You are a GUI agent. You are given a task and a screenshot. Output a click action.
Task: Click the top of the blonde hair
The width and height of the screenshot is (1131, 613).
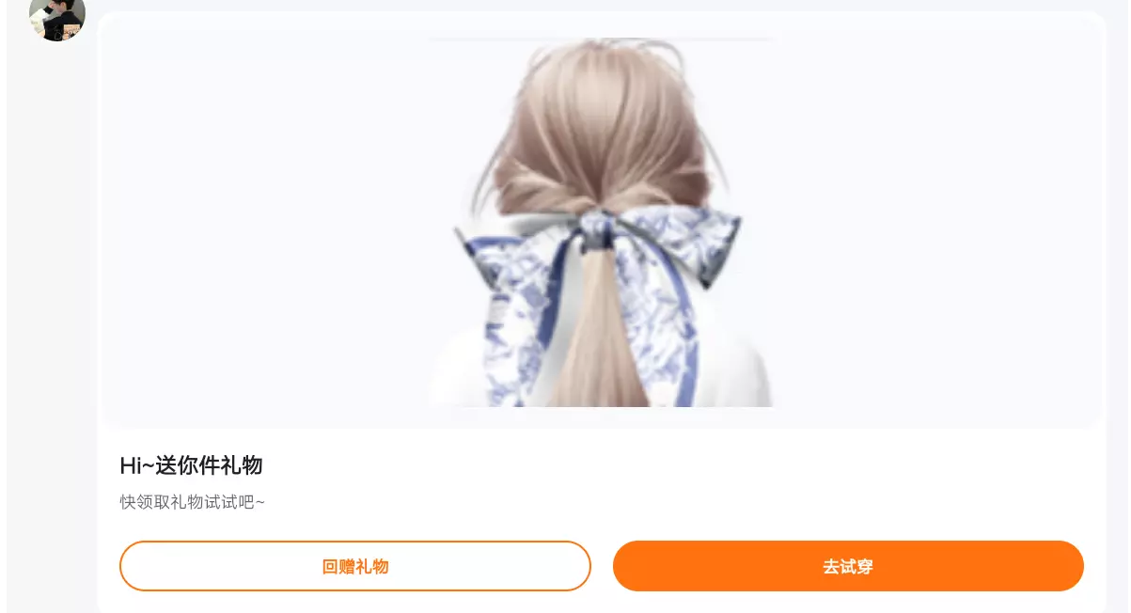tap(600, 85)
